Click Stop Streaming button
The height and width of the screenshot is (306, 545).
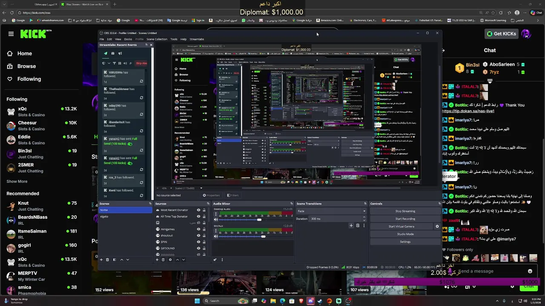tap(405, 211)
